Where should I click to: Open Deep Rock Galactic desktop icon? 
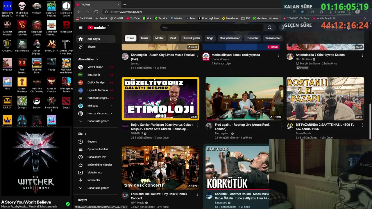[x=37, y=28]
